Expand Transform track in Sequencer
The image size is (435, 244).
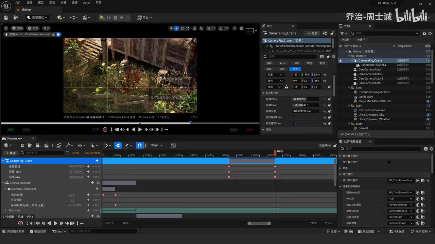(x=5, y=210)
